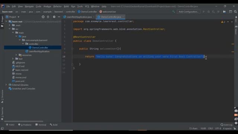Collapse the learn-rest root folder
The height and width of the screenshot is (134, 238).
(x=6, y=22)
